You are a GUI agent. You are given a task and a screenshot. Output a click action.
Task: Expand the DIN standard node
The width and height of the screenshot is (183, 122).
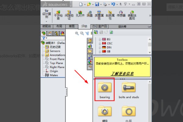click(x=100, y=48)
